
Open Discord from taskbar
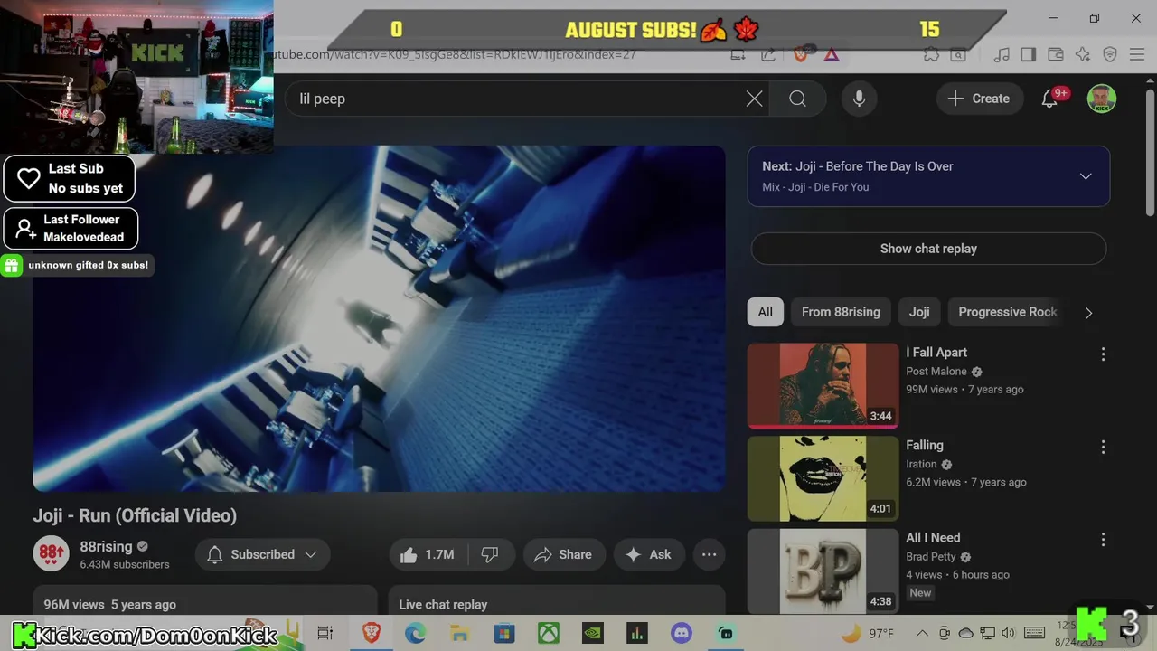(x=682, y=633)
